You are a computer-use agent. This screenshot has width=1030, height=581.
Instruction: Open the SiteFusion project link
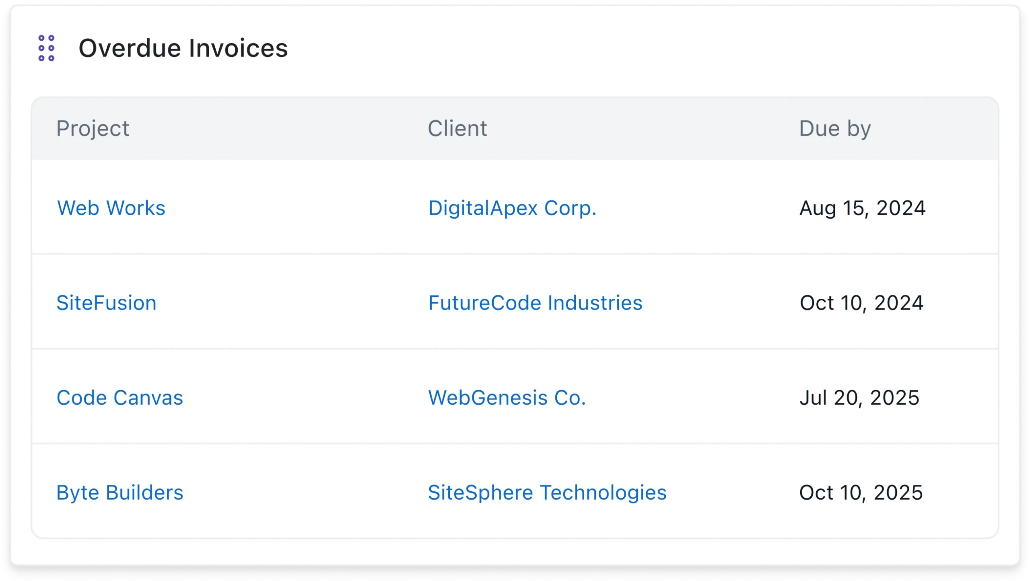(x=106, y=303)
